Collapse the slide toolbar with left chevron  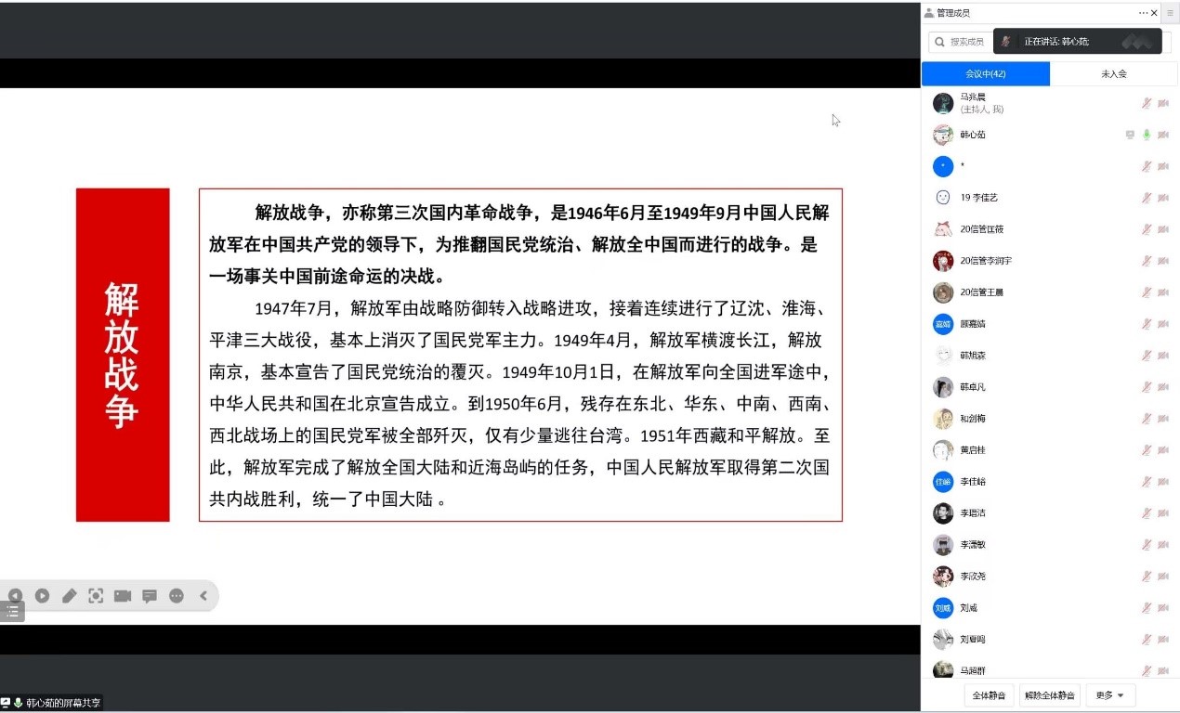pos(203,596)
